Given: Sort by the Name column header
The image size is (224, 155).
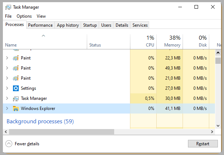Looking at the screenshot, I should pos(45,41).
